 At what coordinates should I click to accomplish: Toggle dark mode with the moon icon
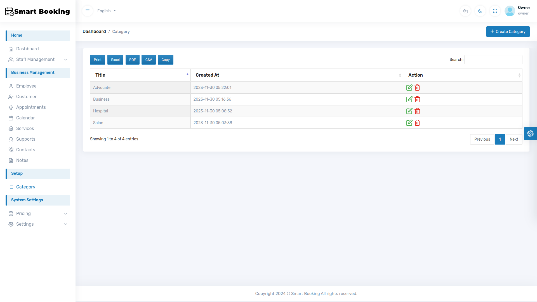click(480, 11)
